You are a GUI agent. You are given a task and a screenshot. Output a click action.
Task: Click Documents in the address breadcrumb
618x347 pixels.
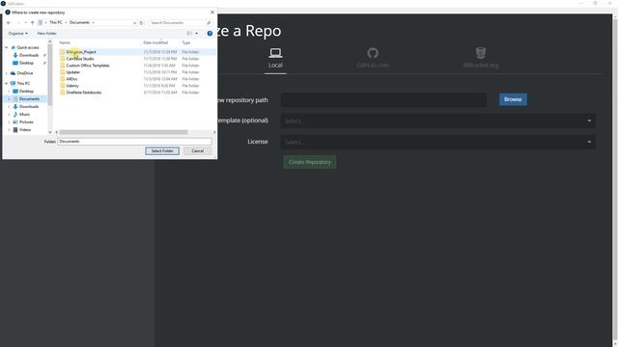[79, 23]
